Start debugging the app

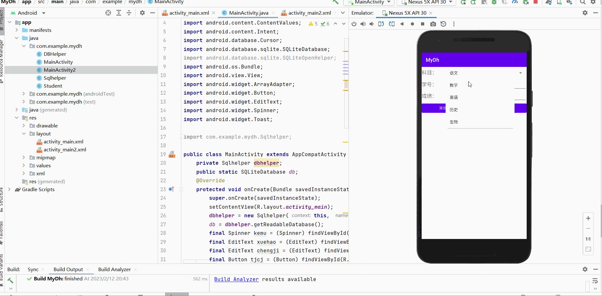tap(494, 2)
